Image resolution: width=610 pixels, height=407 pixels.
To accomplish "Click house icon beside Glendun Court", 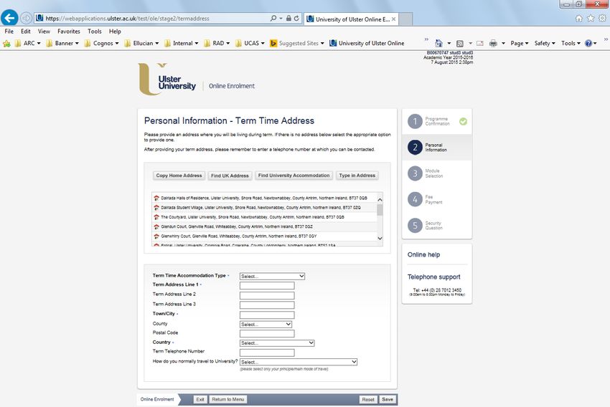I will [x=156, y=226].
